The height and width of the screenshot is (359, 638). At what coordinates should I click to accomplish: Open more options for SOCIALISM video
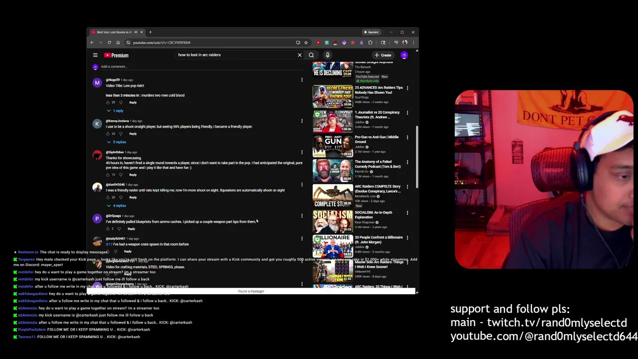point(407,213)
